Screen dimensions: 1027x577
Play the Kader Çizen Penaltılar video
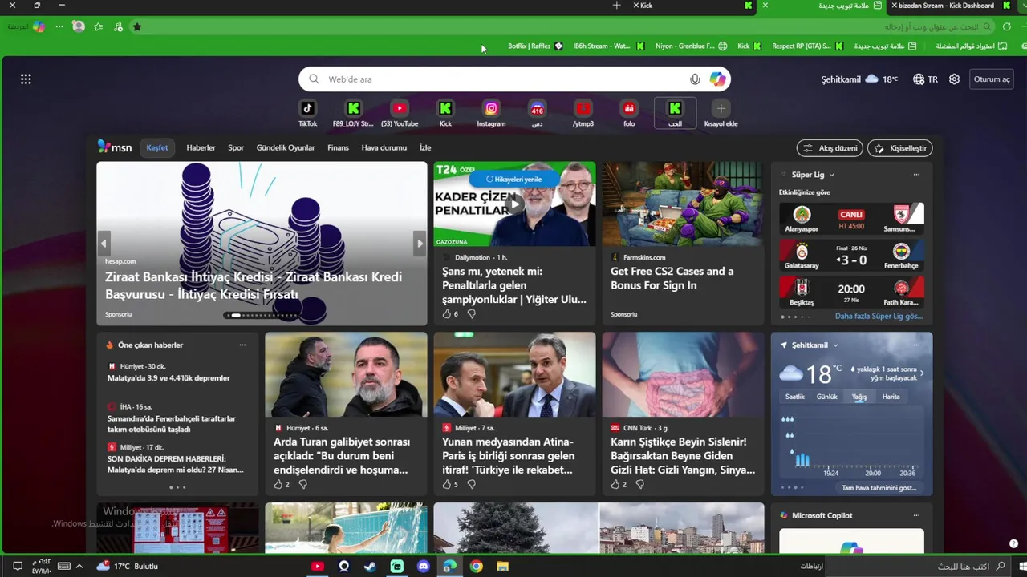click(x=515, y=204)
